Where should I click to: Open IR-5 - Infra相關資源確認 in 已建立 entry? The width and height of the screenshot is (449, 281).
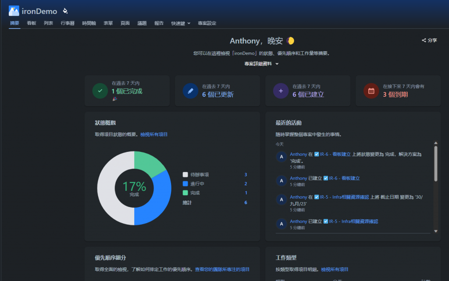coord(353,221)
